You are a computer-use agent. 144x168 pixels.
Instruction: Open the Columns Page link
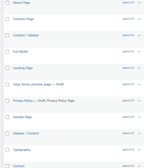tap(23, 19)
